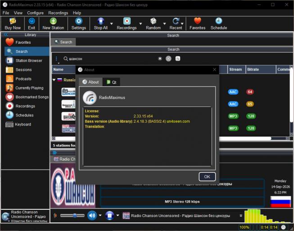The image size is (294, 231).
Task: Click the orange 65 bitrate badge
Action: point(250,104)
